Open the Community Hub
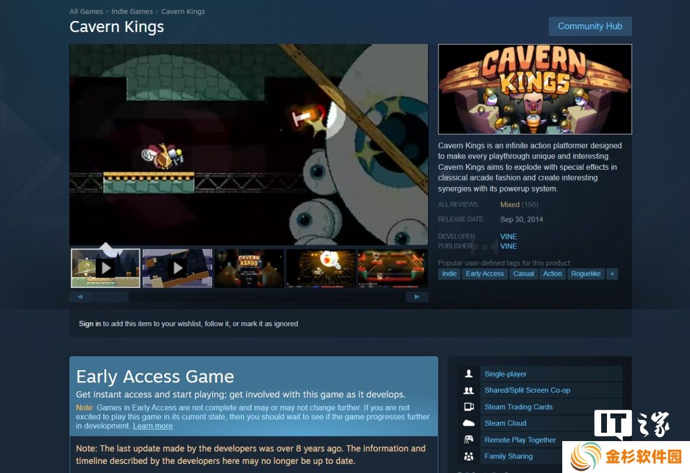The height and width of the screenshot is (473, 690). [590, 26]
